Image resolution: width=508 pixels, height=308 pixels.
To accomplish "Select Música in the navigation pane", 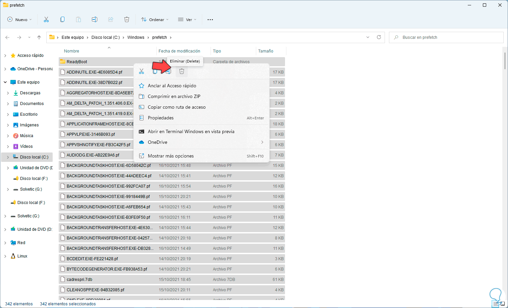I will tap(26, 136).
